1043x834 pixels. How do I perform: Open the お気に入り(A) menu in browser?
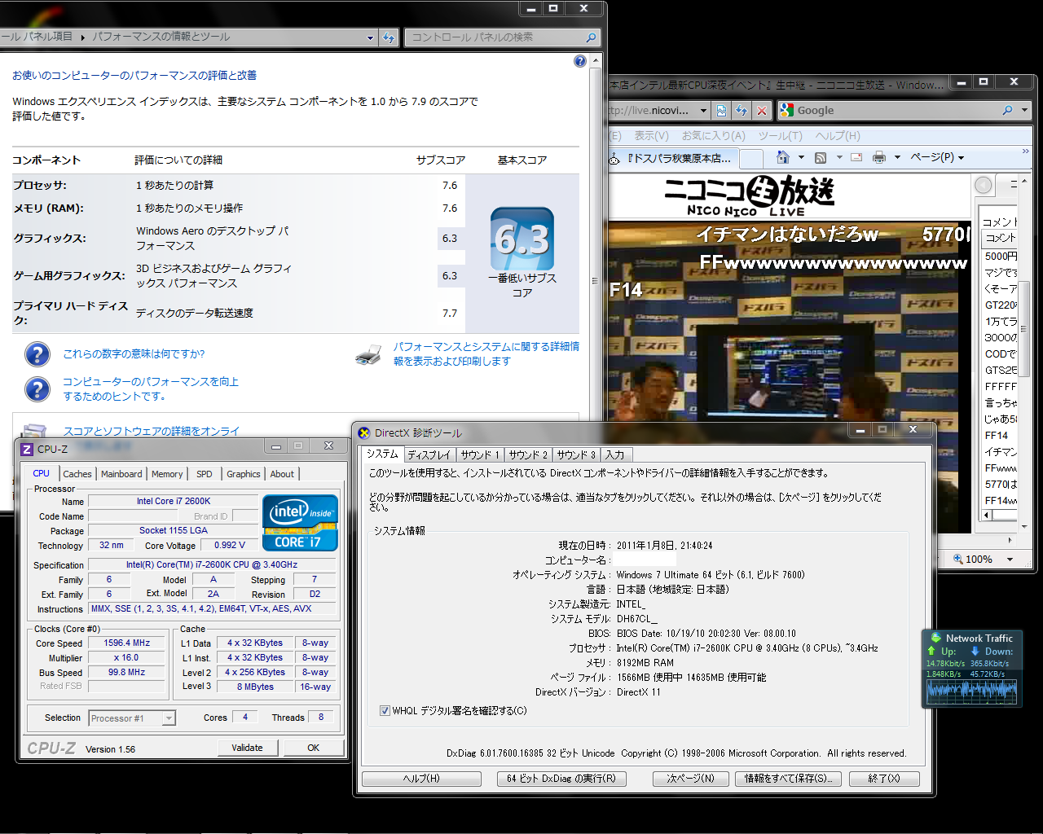tap(713, 136)
